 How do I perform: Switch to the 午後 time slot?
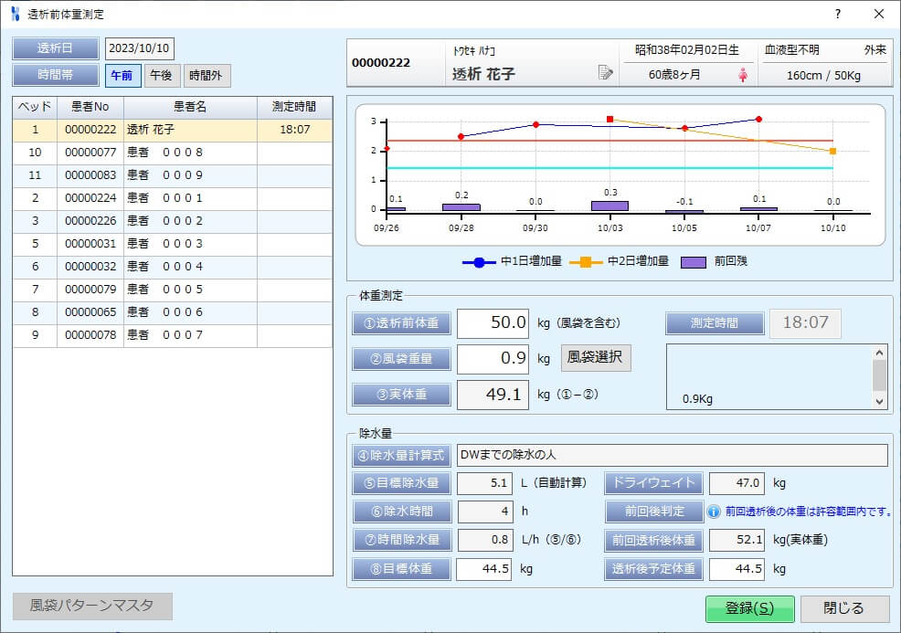point(161,76)
